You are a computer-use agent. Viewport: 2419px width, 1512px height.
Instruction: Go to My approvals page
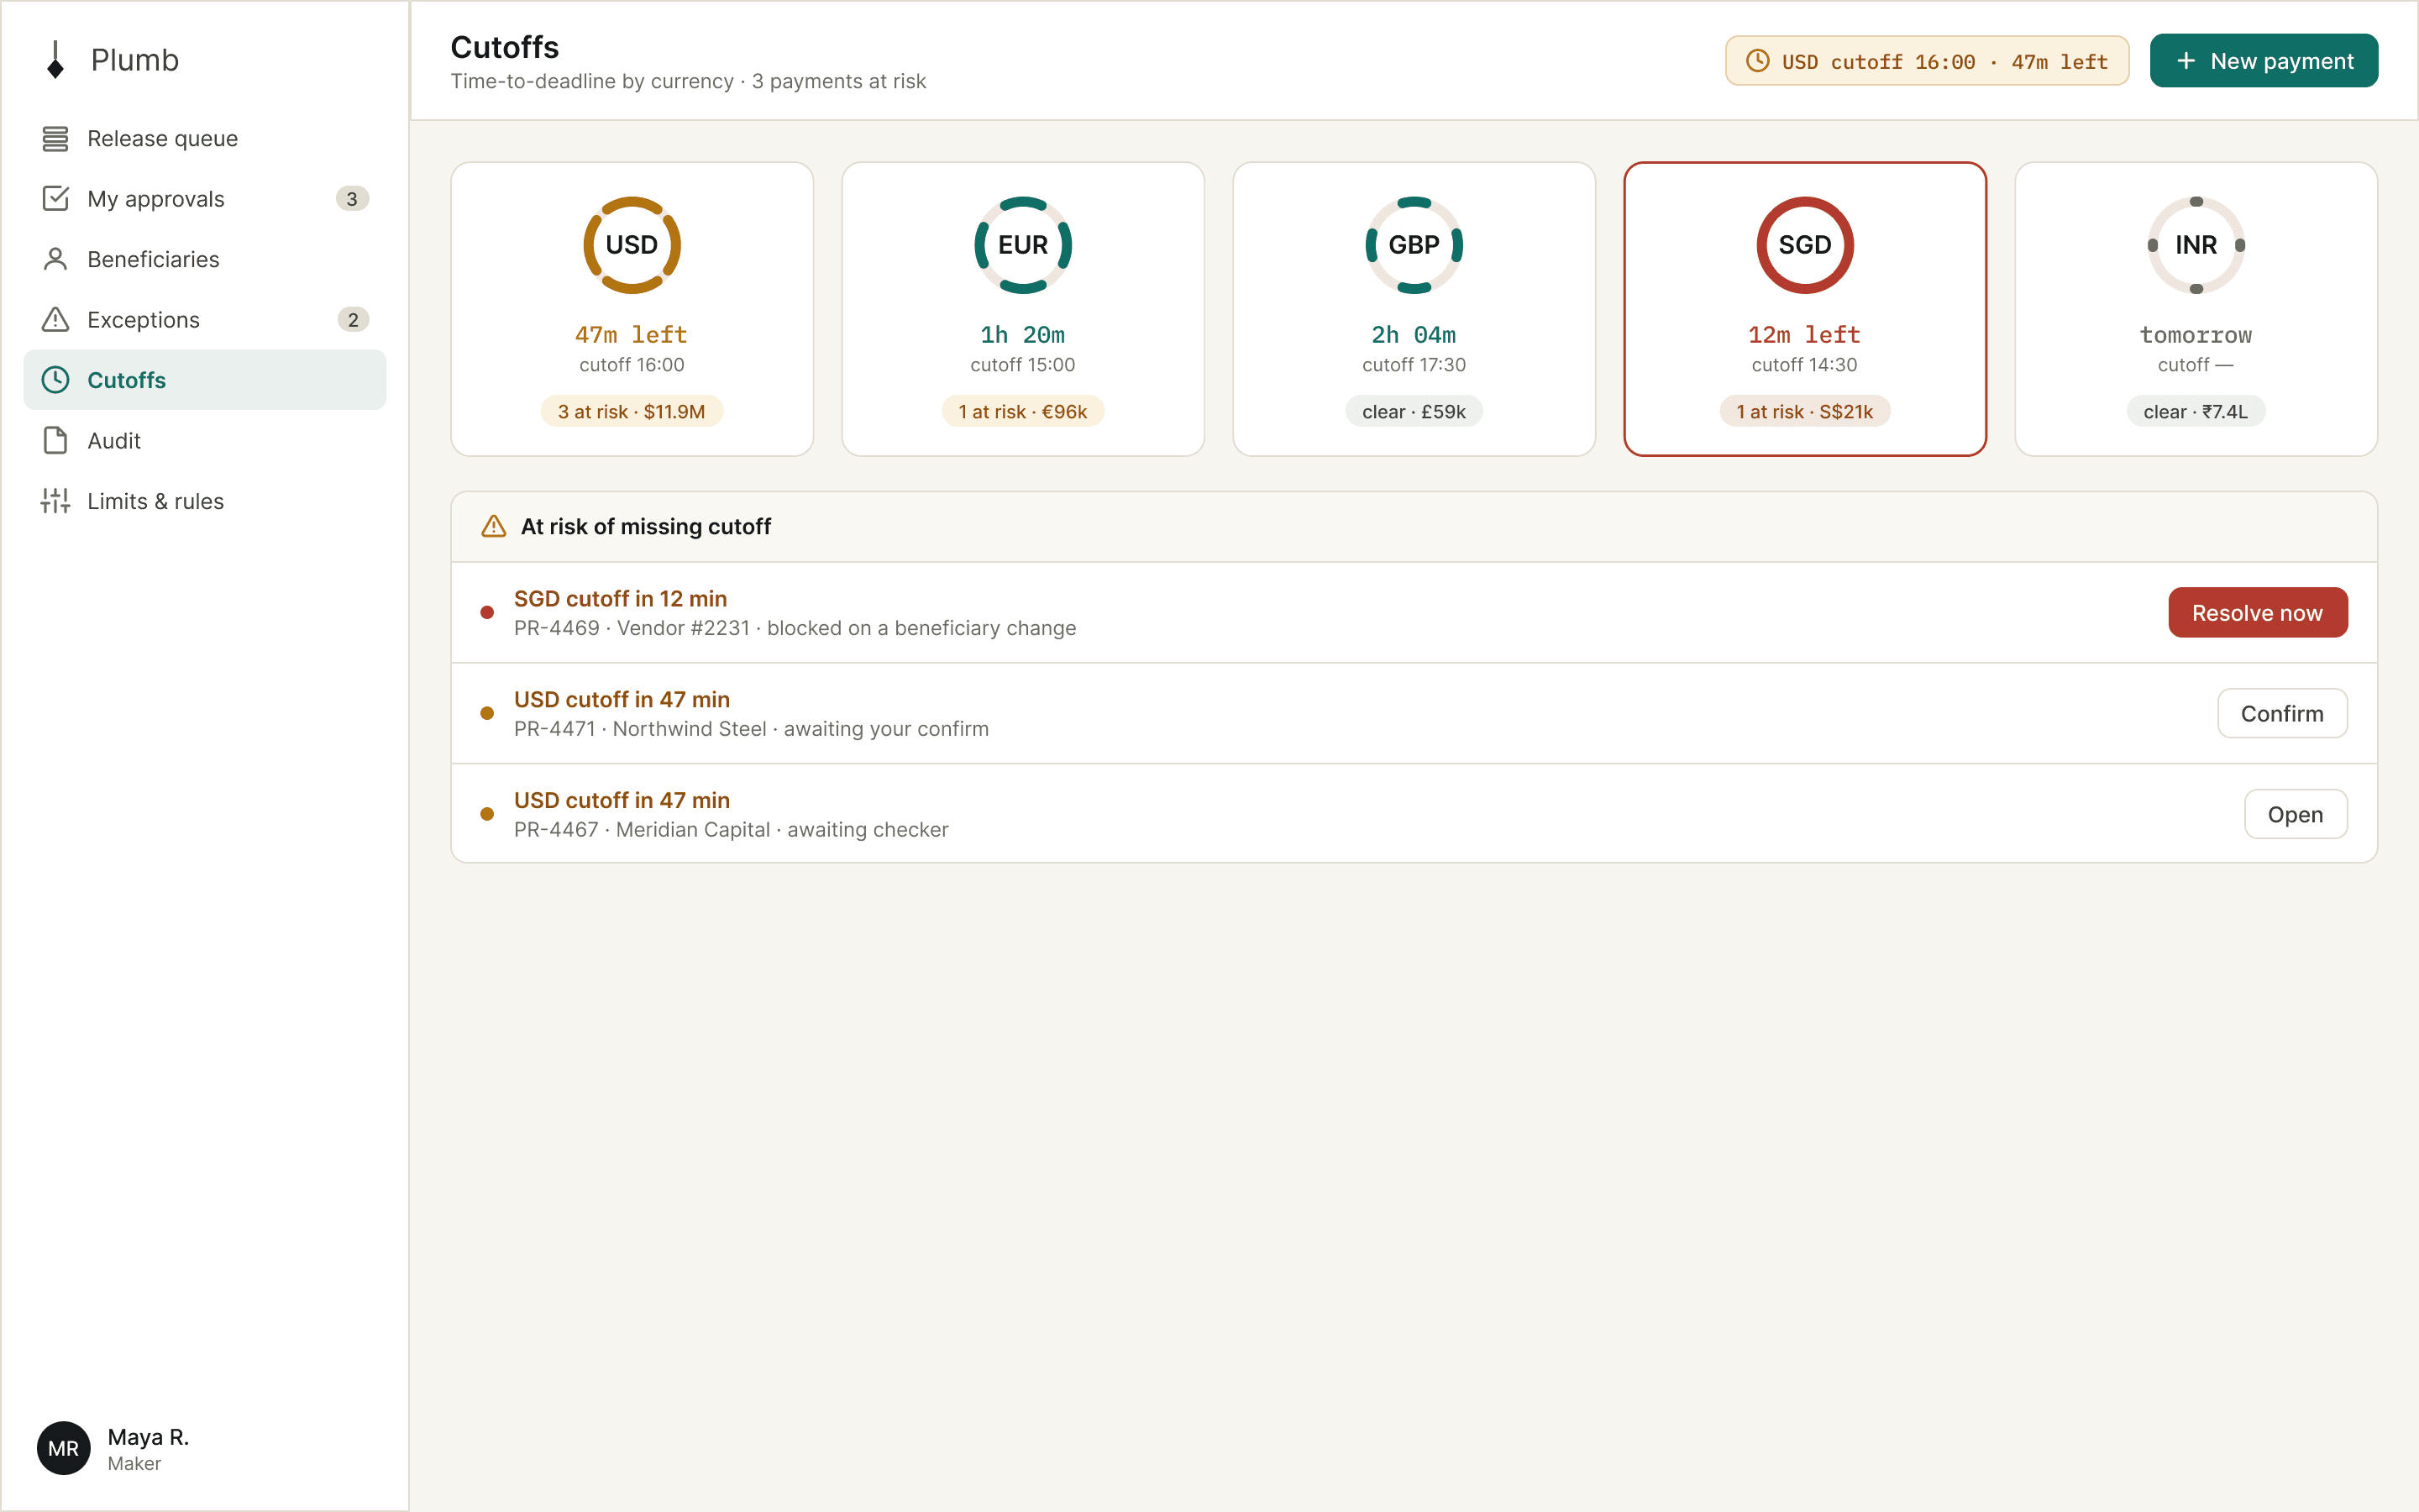205,199
